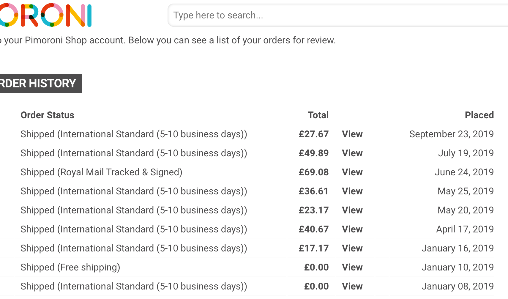Click the Placed column header

point(479,115)
